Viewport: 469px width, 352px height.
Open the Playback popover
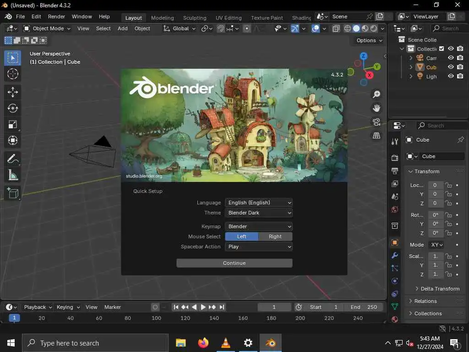(x=38, y=307)
